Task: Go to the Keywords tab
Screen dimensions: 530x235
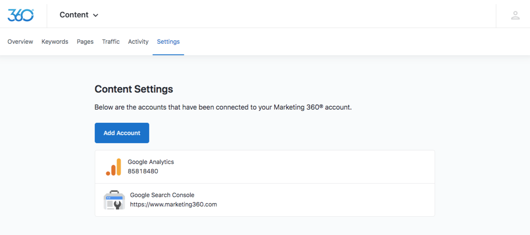Action: coord(55,42)
